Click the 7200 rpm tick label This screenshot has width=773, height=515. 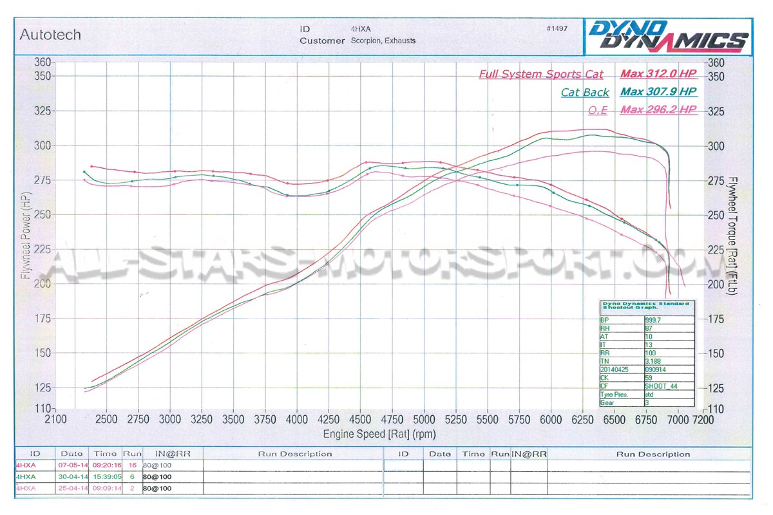coord(703,420)
